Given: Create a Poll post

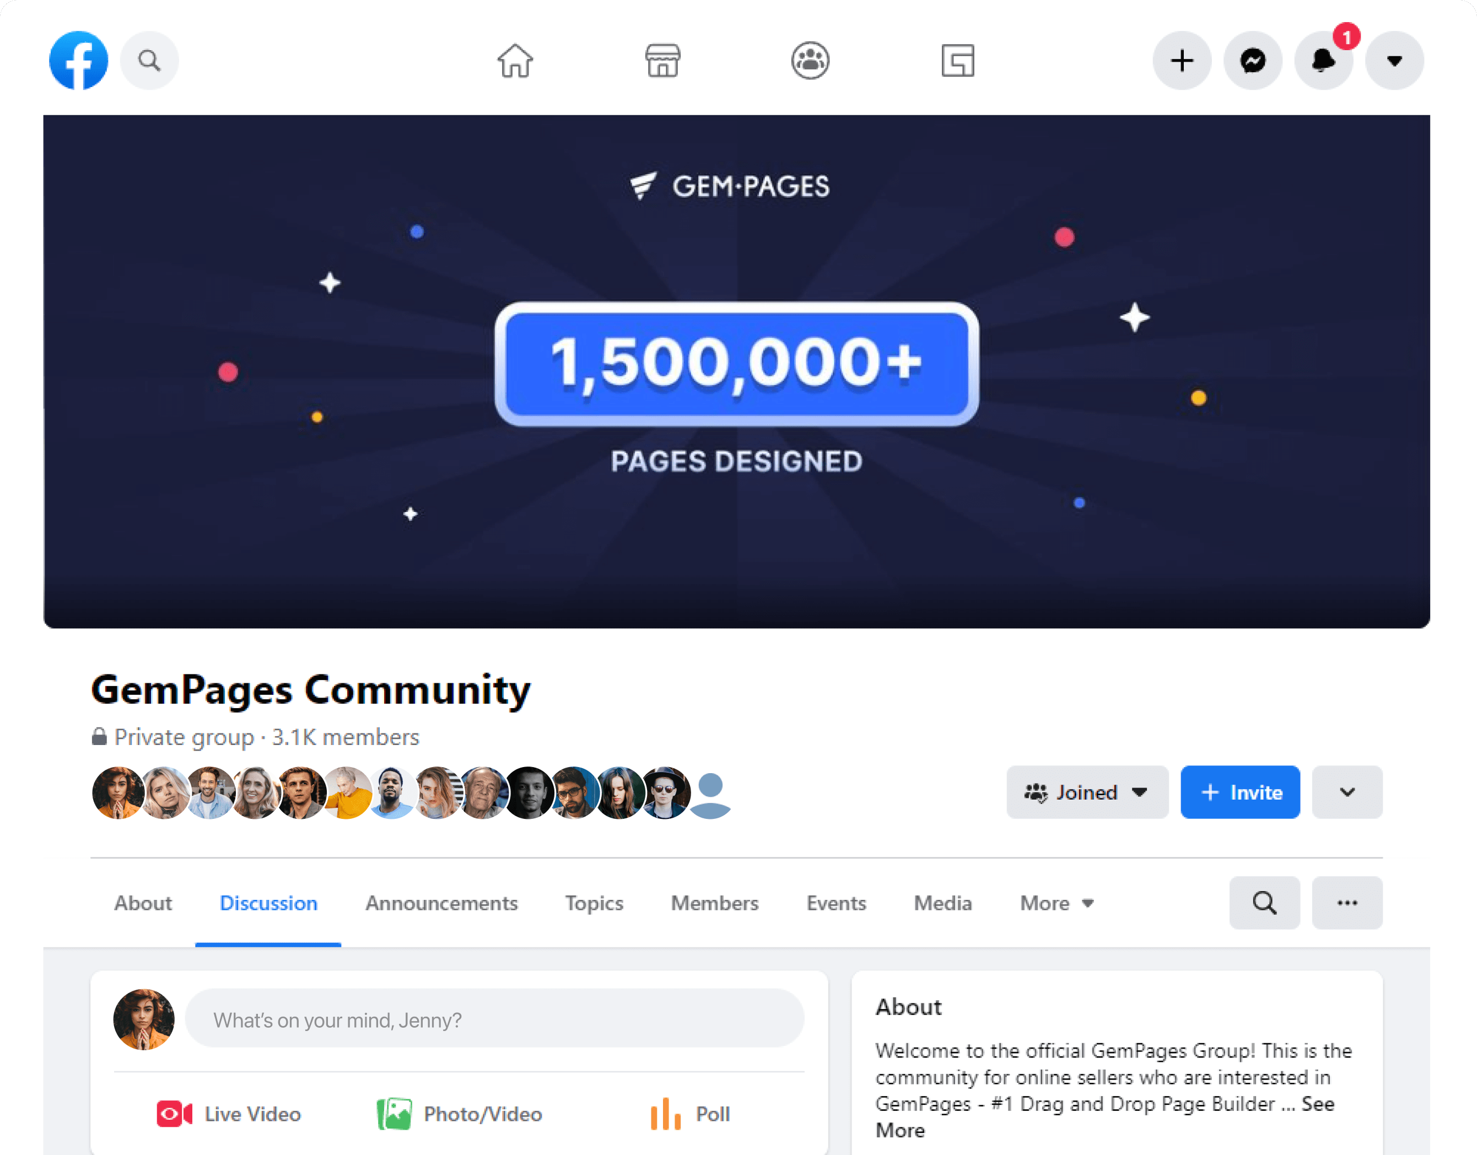Looking at the screenshot, I should coord(690,1113).
